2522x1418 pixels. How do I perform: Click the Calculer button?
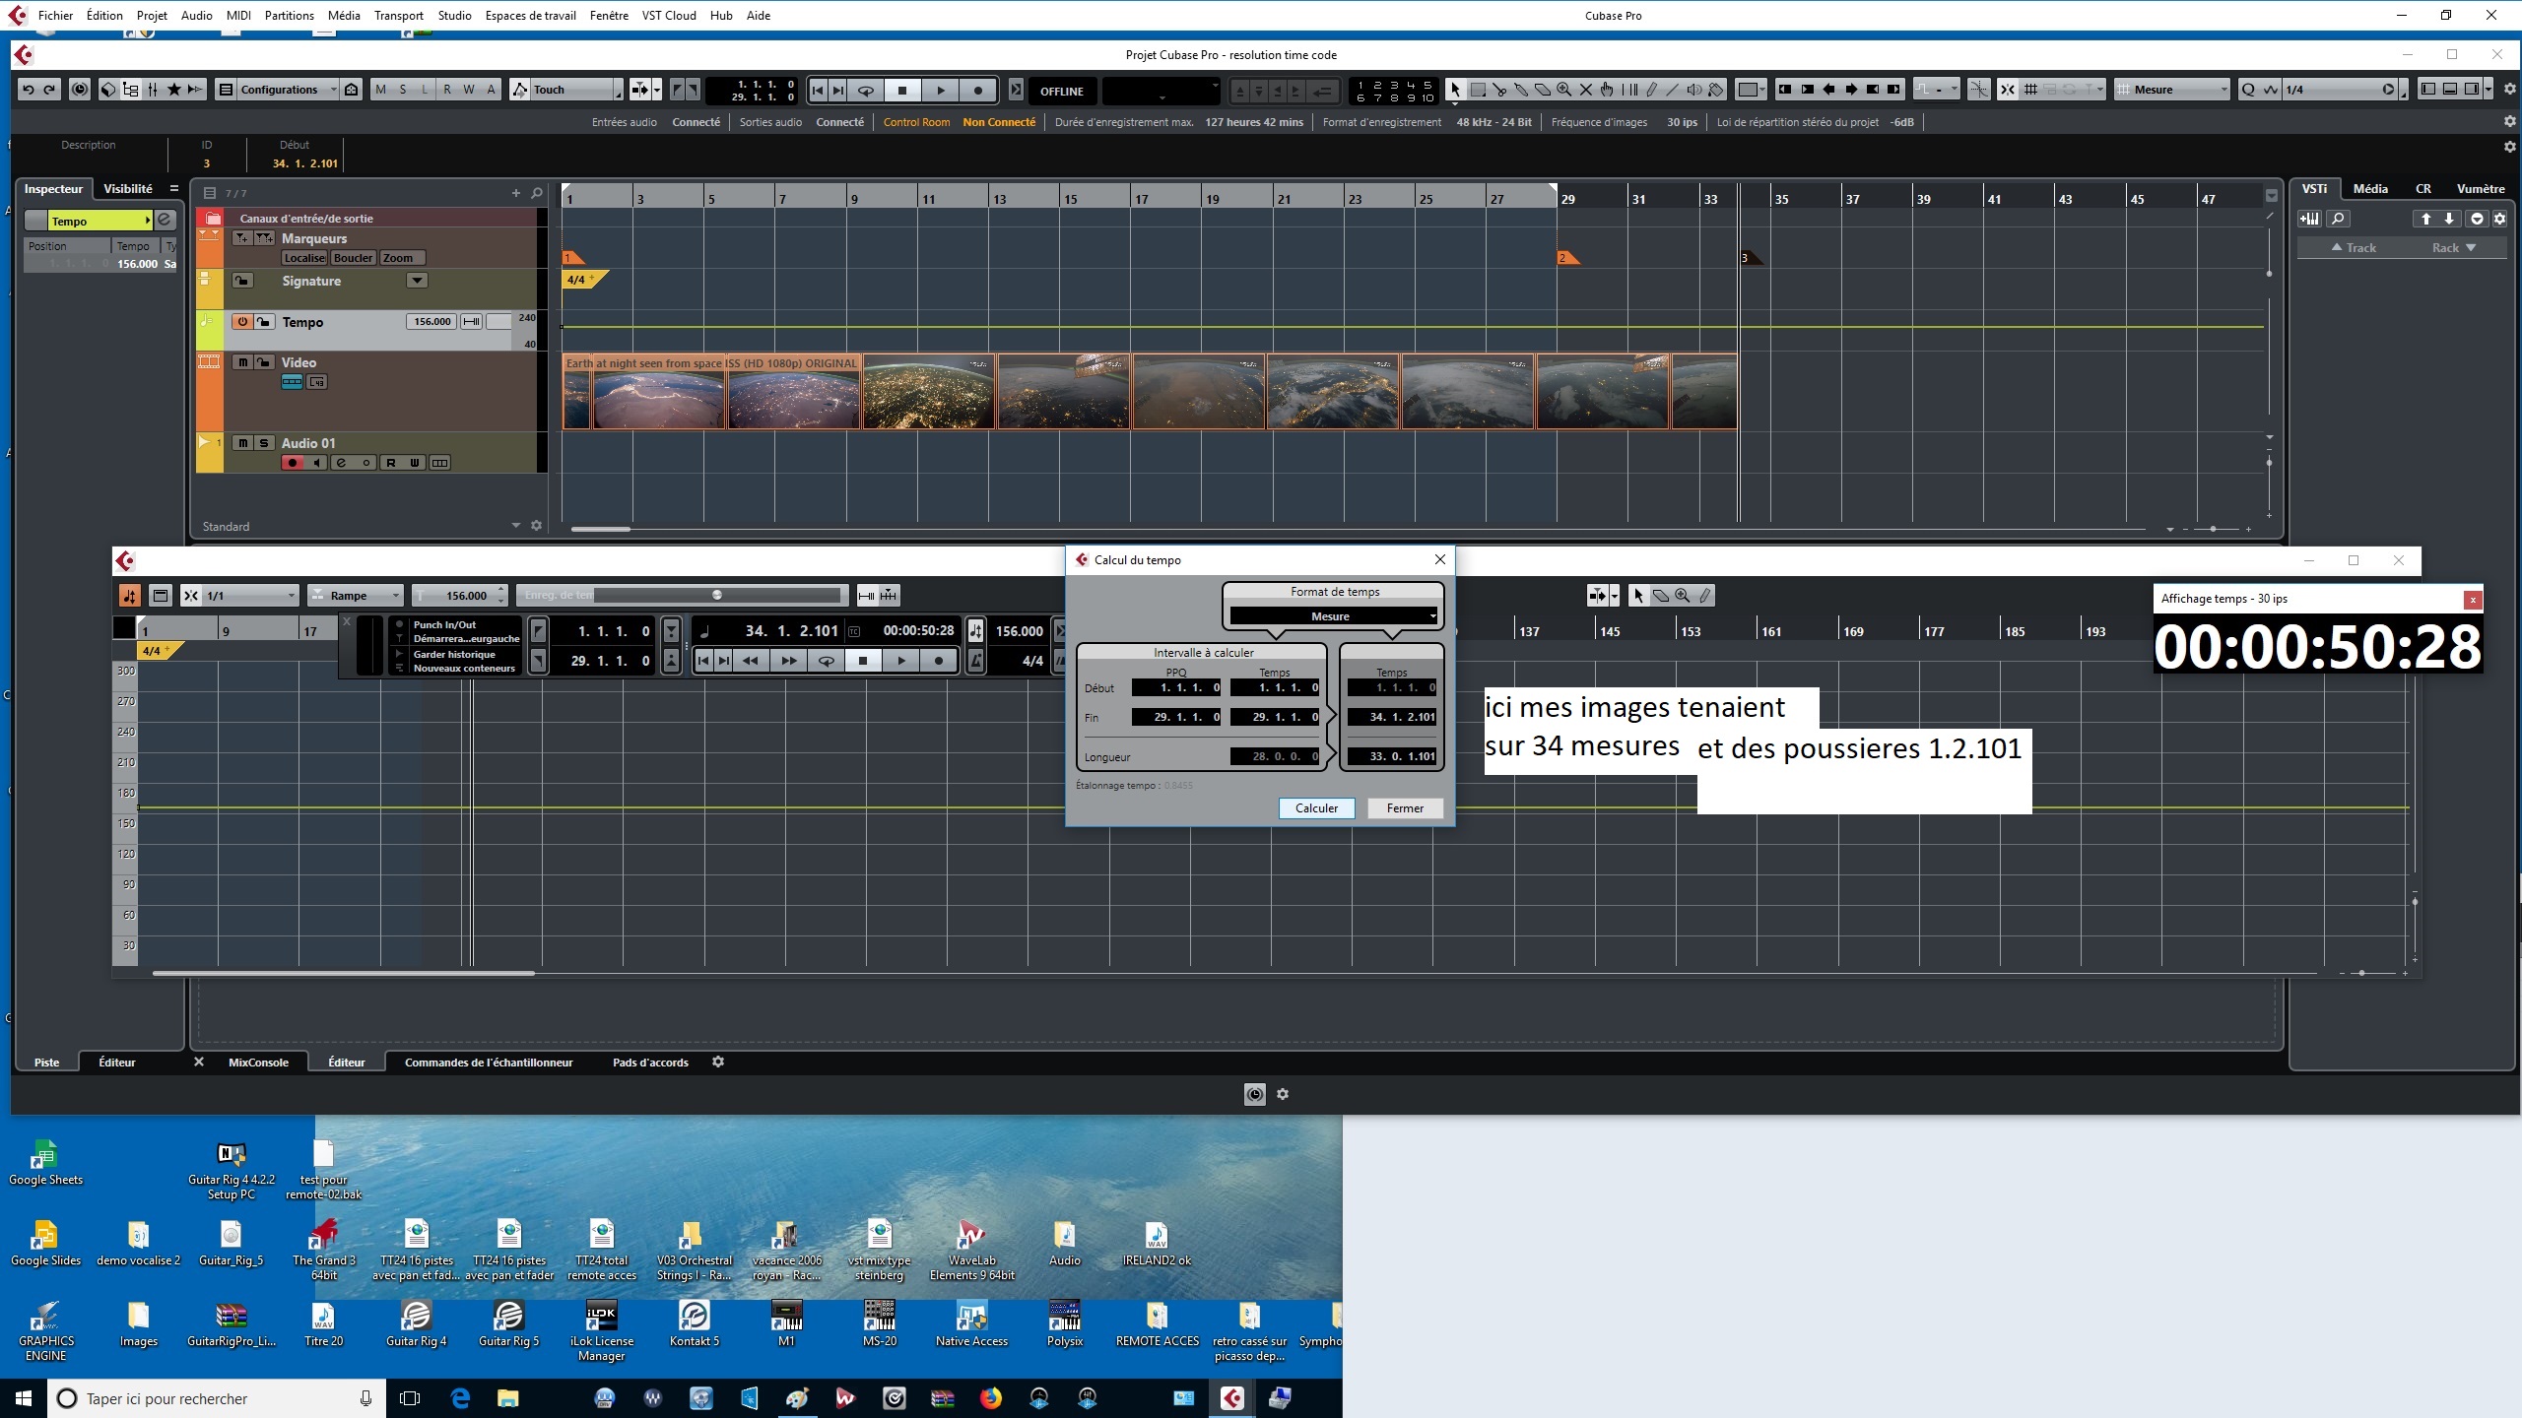(1316, 808)
